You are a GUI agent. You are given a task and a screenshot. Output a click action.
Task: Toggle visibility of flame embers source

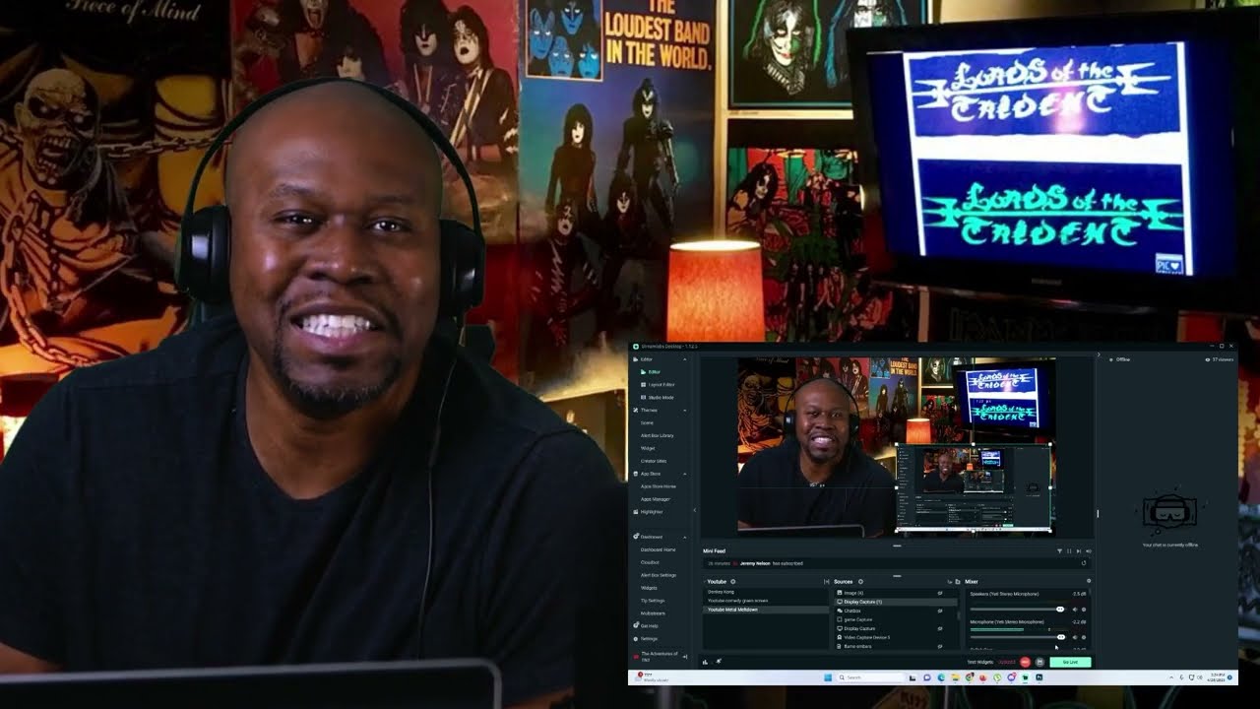(x=940, y=646)
